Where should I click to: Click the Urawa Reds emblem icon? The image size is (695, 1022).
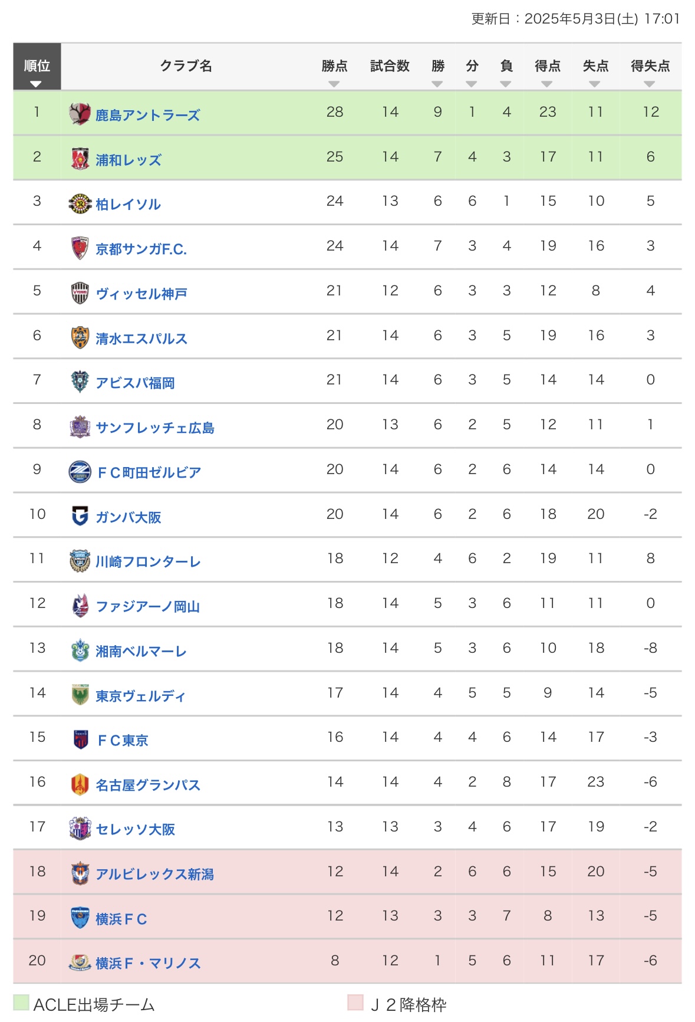pos(80,159)
